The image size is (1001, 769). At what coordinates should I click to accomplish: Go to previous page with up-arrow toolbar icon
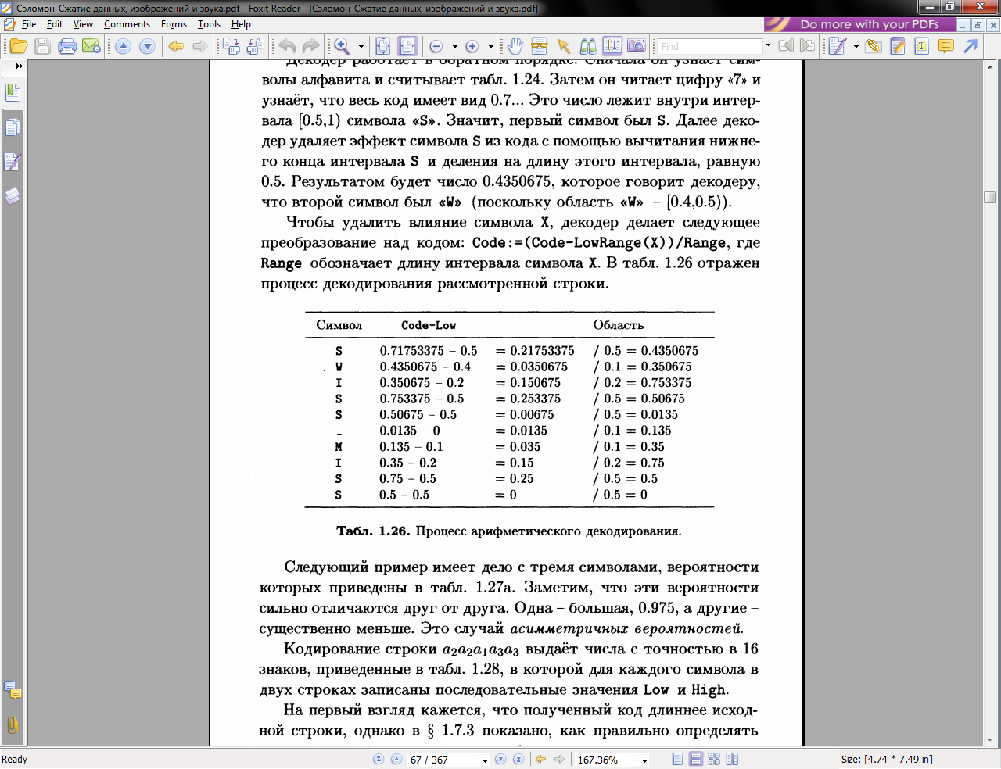pos(123,46)
